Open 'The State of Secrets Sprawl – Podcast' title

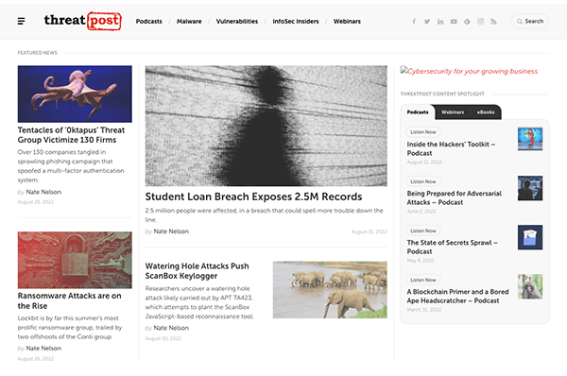pyautogui.click(x=452, y=247)
